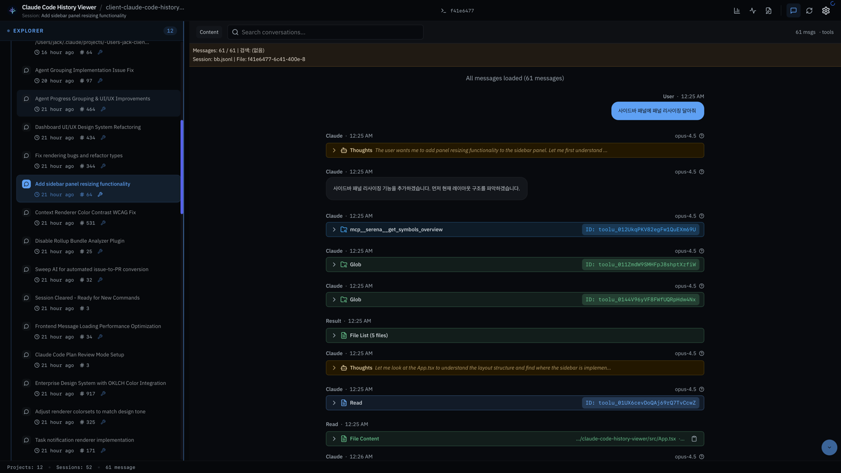Viewport: 841px width, 473px height.
Task: Click the folder-search icon of mcp__serena tool
Action: click(x=344, y=230)
